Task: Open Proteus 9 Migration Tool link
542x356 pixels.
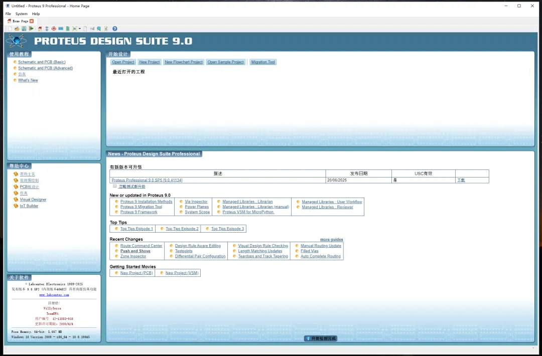Action: [x=141, y=207]
